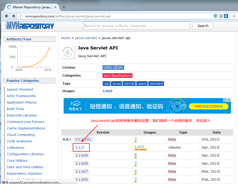This screenshot has height=184, width=238.
Task: Open Java Specifications category badge
Action: pos(117,76)
